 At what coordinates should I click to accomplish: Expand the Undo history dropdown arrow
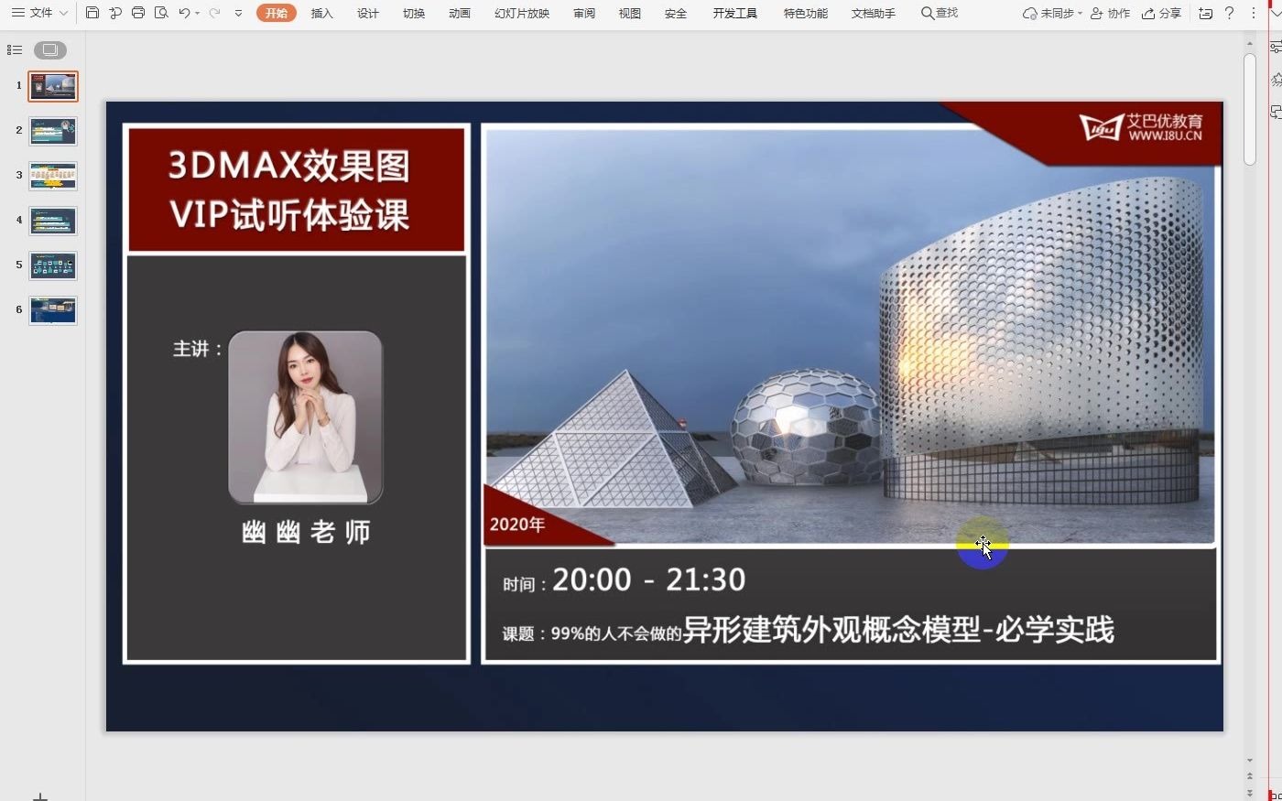[199, 13]
